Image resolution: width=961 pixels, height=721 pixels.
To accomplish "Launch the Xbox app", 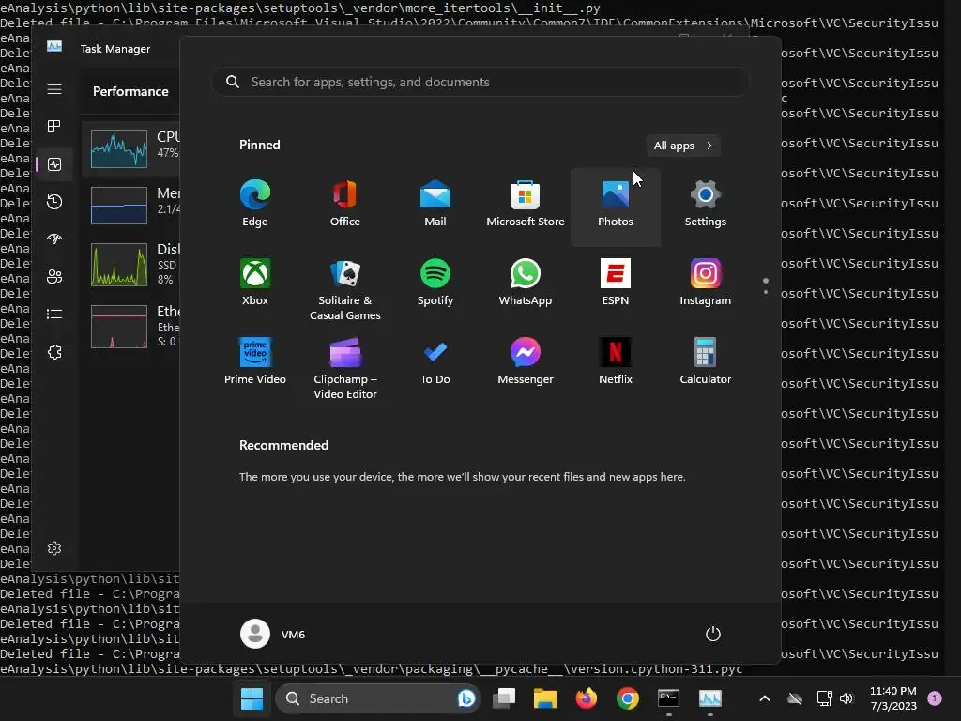I will pyautogui.click(x=255, y=284).
